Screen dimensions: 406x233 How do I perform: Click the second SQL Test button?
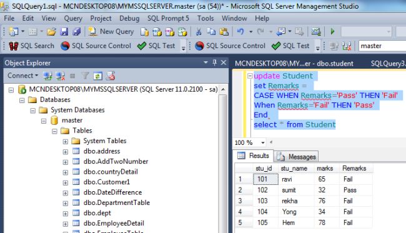click(290, 46)
